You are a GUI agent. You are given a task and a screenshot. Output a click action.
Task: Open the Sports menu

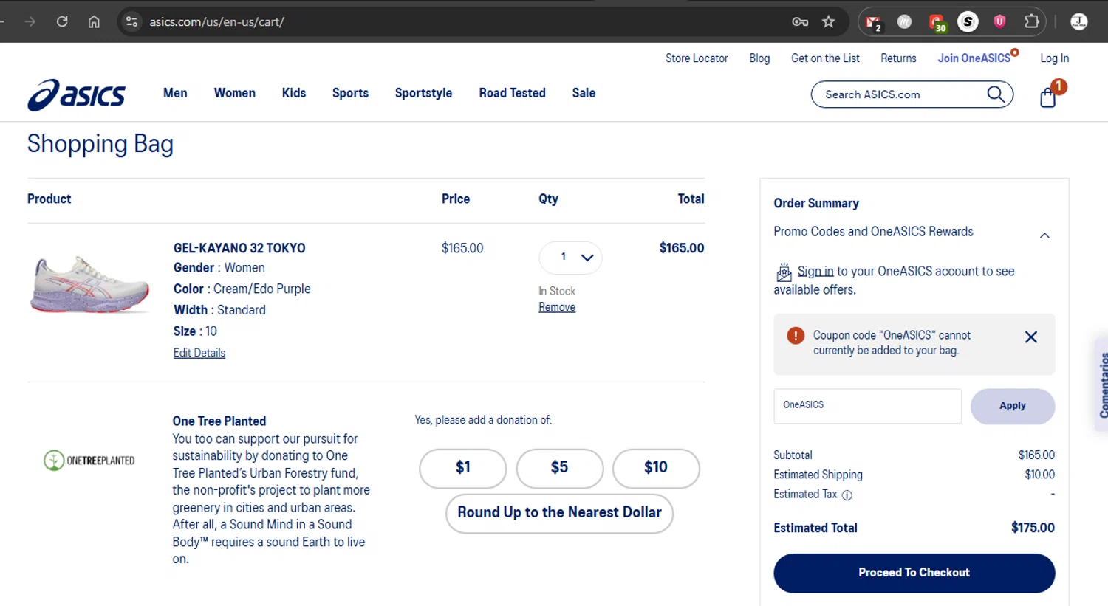coord(350,93)
